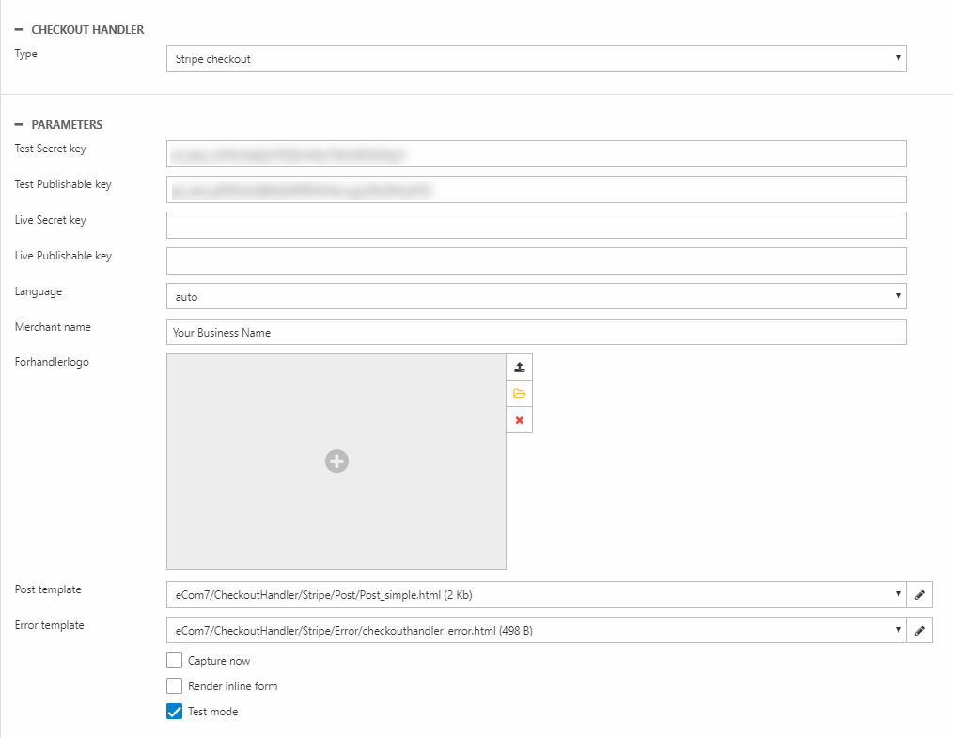Click the Merchant name text field
This screenshot has height=738, width=953.
point(536,333)
